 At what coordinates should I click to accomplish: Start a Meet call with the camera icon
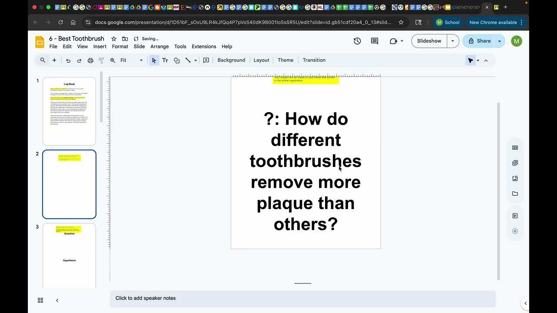point(393,41)
